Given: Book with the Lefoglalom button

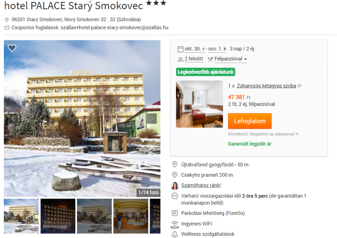Looking at the screenshot, I should (x=250, y=121).
